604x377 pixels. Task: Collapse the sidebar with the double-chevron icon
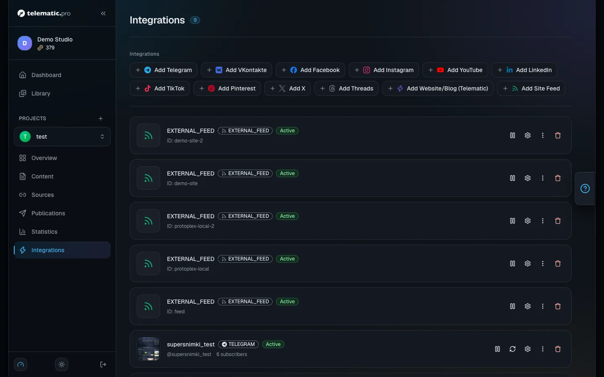(103, 13)
